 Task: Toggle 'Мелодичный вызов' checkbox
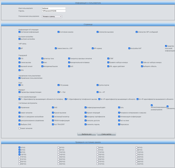click(x=42, y=66)
